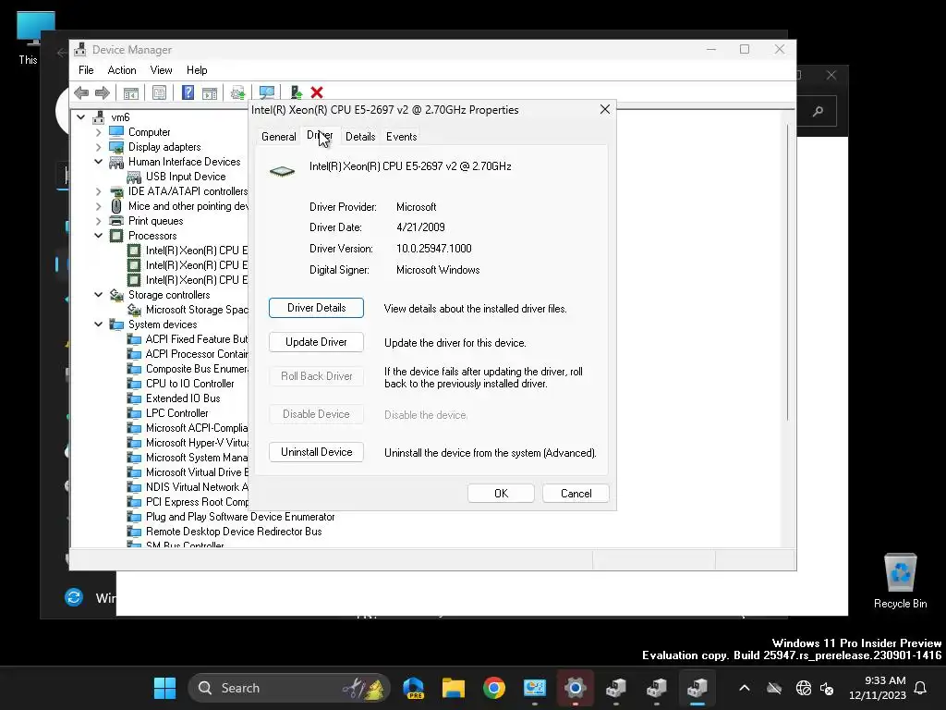This screenshot has height=710, width=946.
Task: Close the Xeon CPU Properties dialog
Action: (x=604, y=109)
